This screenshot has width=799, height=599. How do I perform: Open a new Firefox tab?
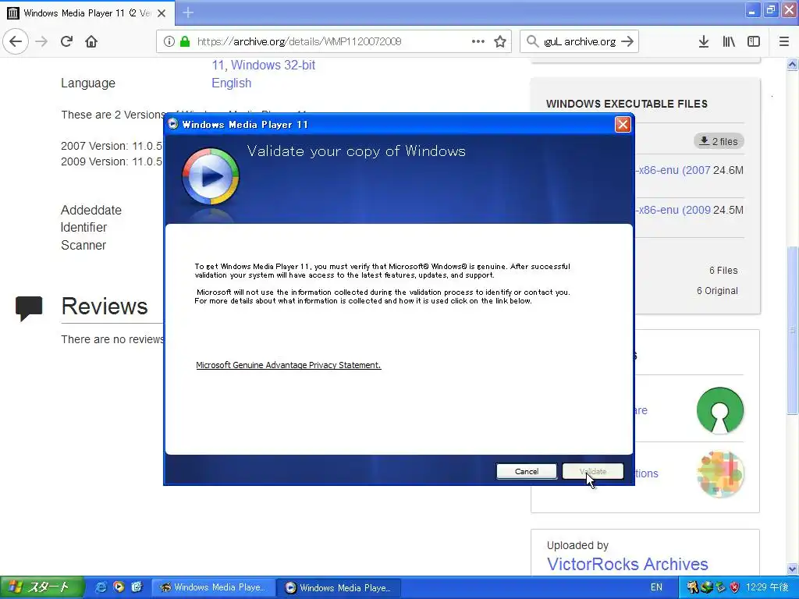point(188,12)
